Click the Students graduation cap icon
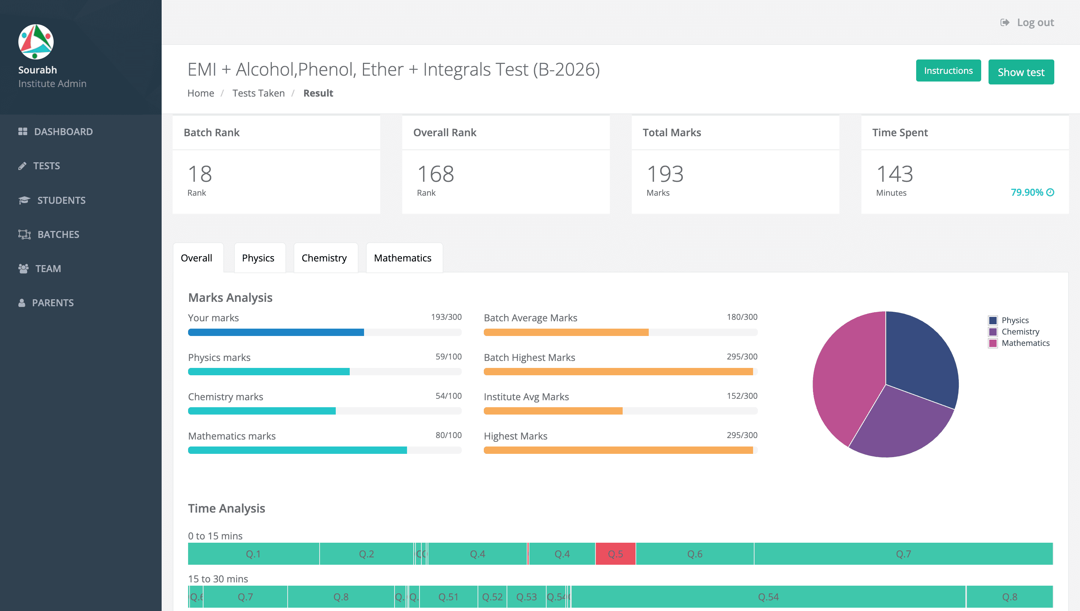The width and height of the screenshot is (1080, 611). click(24, 200)
